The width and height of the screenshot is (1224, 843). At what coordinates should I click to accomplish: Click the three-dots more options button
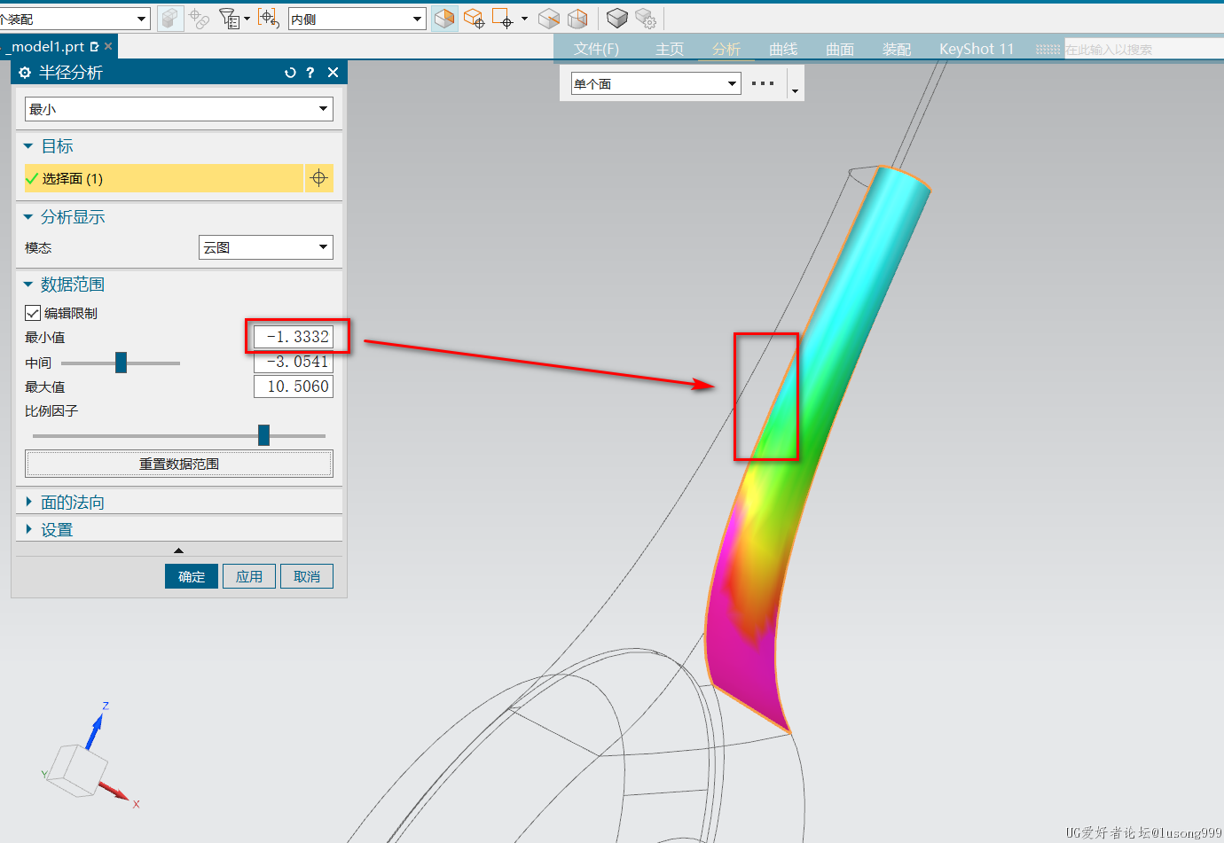pyautogui.click(x=763, y=83)
